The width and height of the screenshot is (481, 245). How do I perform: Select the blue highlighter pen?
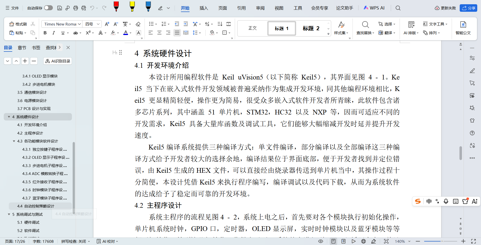(148, 6)
